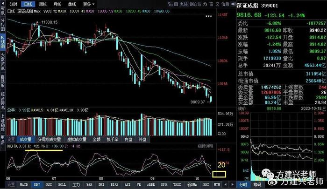Screen dimensions: 327x189
Task: Switch to the 周线 weekly tab
Action: tap(43, 4)
